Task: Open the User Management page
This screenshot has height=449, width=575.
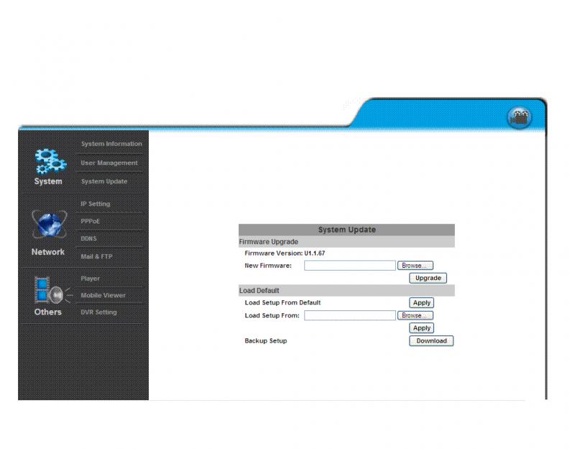Action: pos(109,163)
